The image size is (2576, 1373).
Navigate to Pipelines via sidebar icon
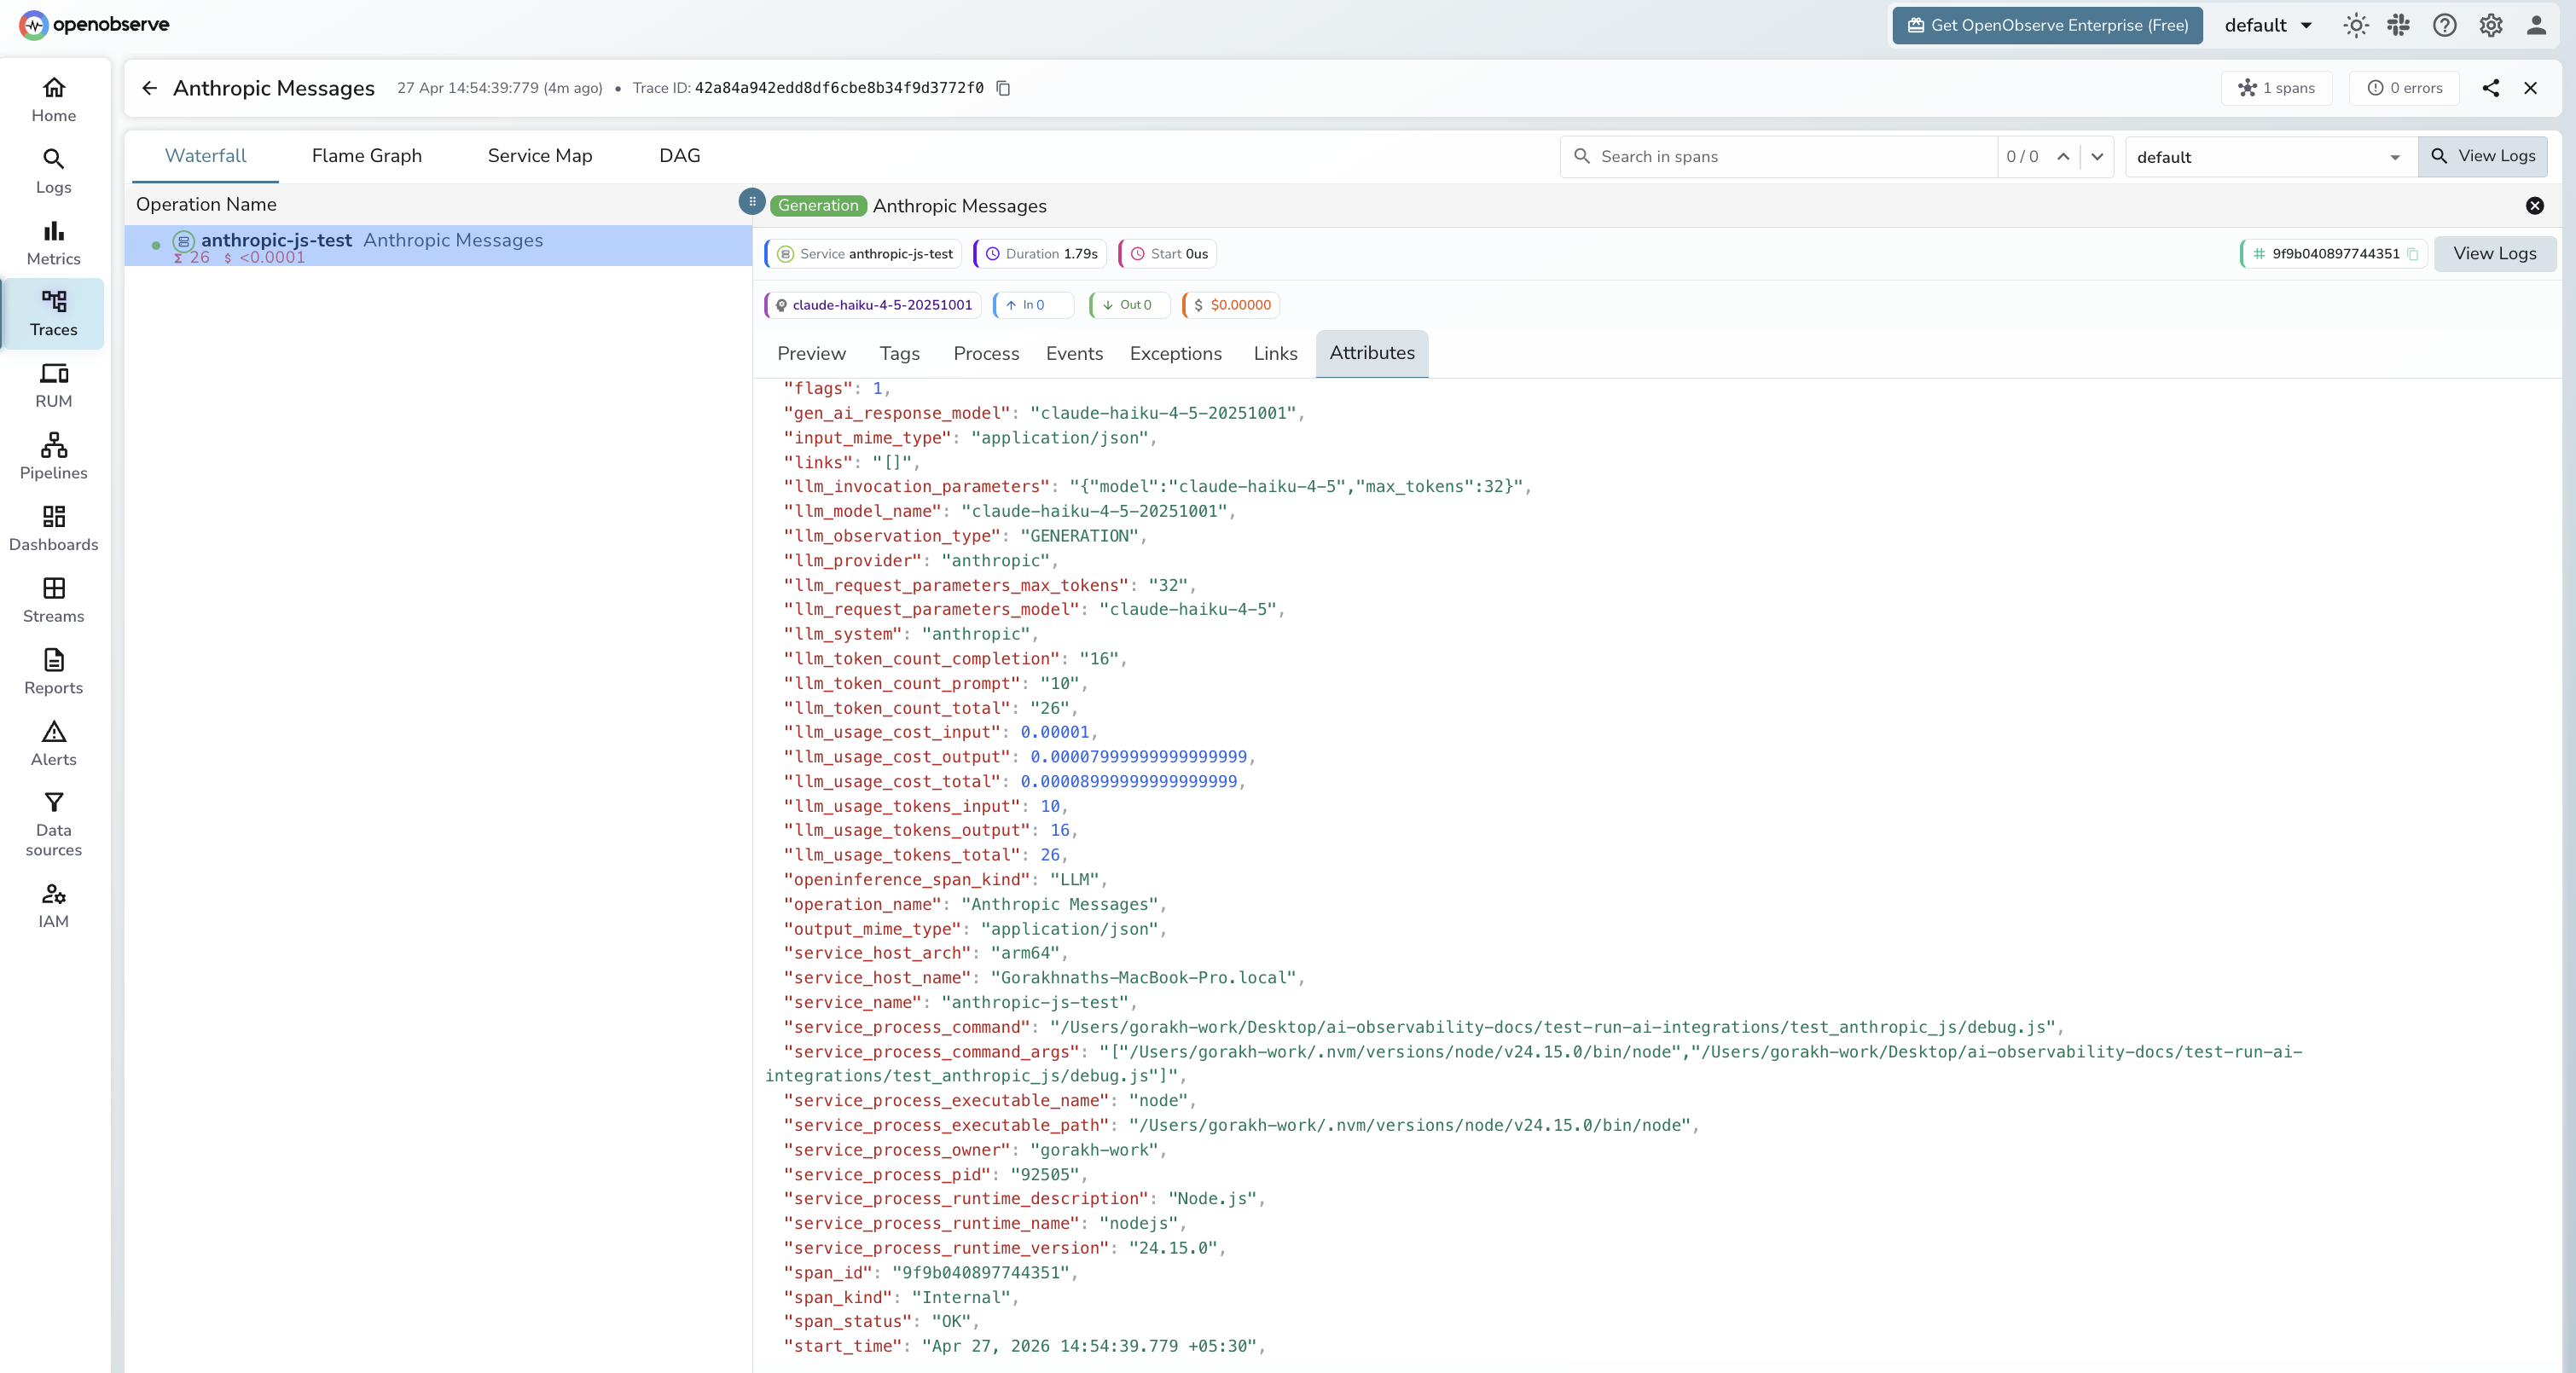(53, 455)
